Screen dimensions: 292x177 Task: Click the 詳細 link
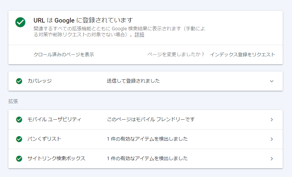[139, 35]
